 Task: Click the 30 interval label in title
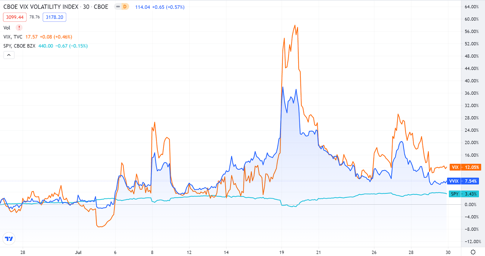86,7
